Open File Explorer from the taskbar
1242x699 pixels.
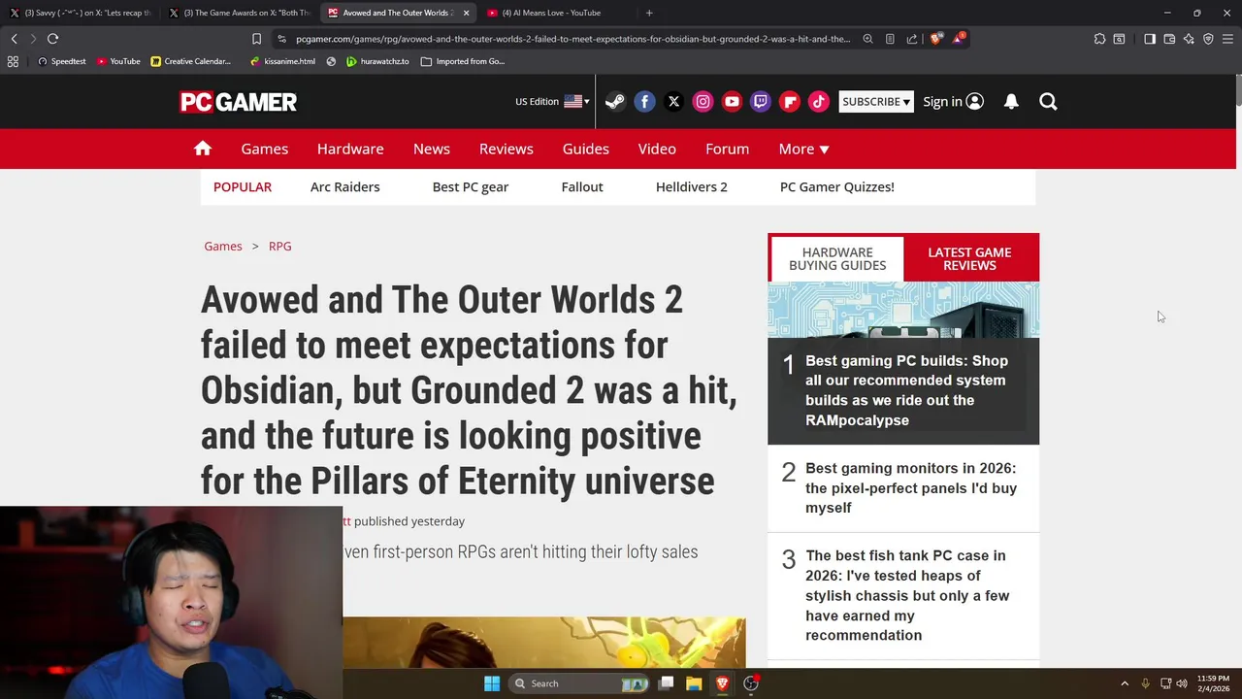pyautogui.click(x=694, y=683)
